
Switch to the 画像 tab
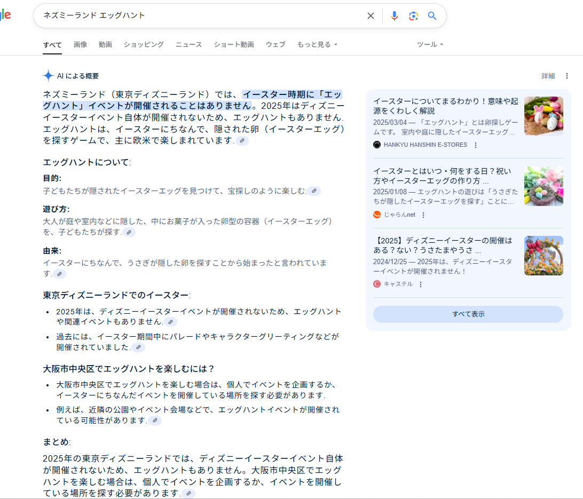click(80, 45)
